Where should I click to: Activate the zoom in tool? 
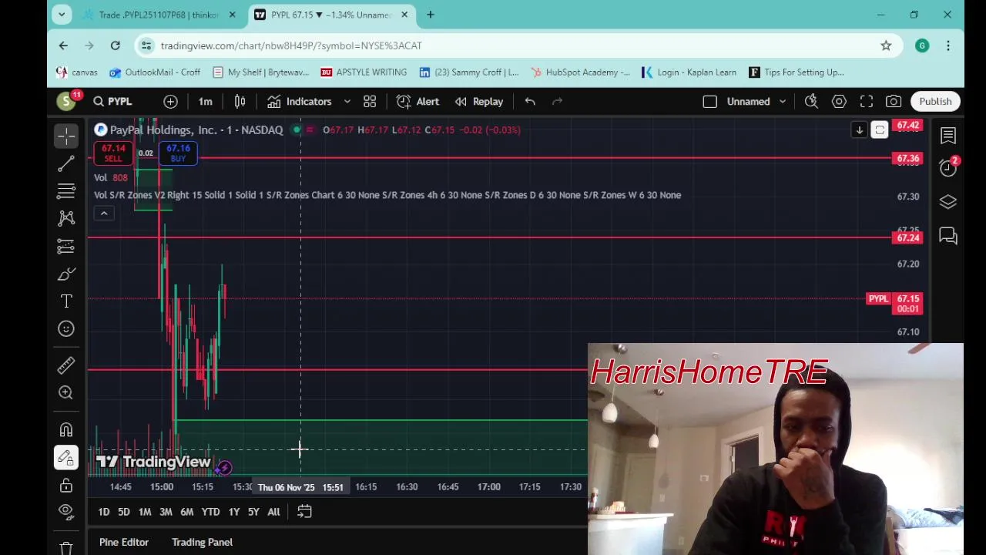[x=66, y=392]
